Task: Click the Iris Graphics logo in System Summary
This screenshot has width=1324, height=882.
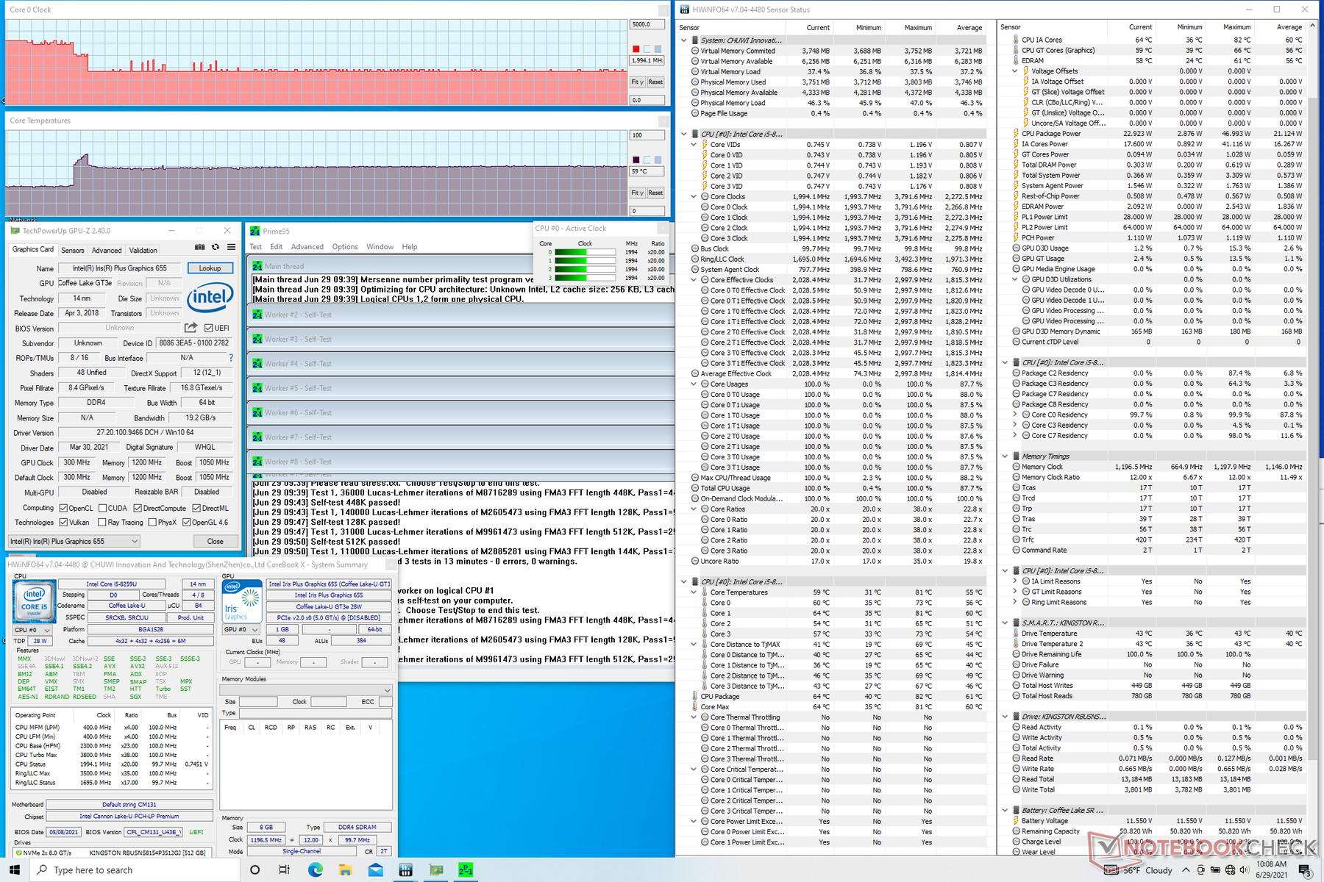Action: pos(242,601)
